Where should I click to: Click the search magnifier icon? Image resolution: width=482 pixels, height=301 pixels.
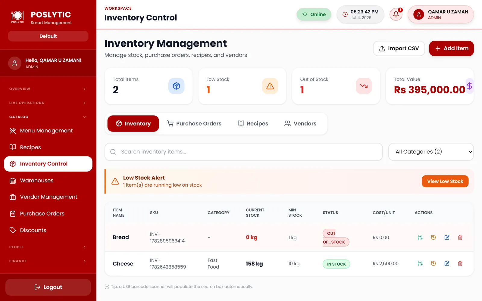(113, 152)
